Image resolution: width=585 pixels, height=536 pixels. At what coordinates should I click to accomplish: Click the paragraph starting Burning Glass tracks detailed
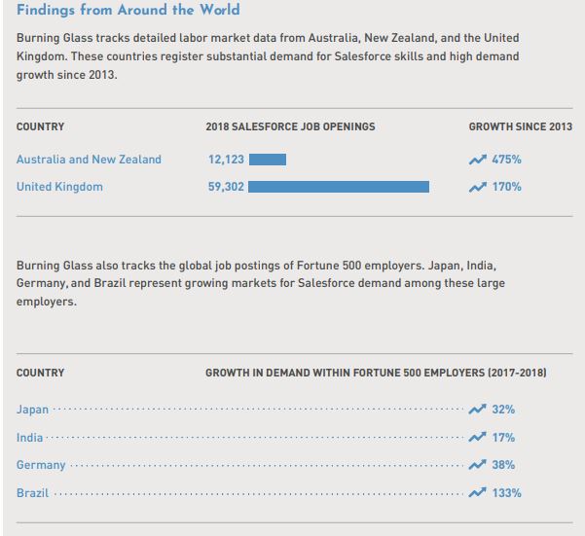(x=268, y=56)
